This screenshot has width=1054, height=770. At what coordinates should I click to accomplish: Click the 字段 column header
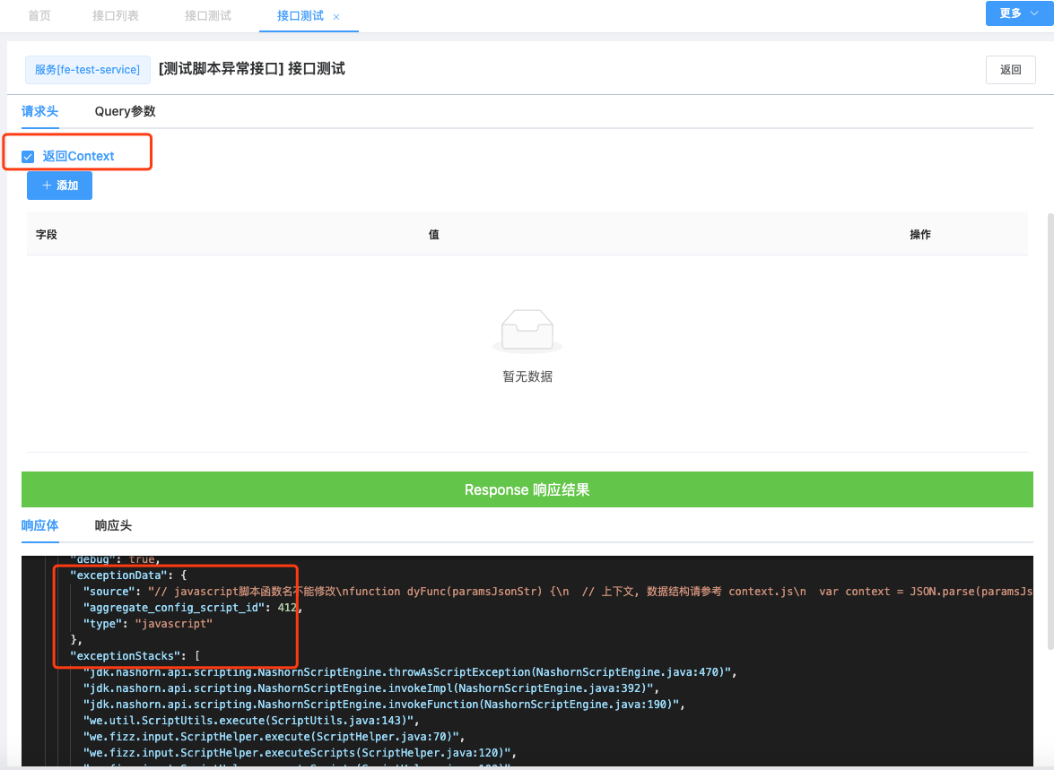(x=47, y=235)
